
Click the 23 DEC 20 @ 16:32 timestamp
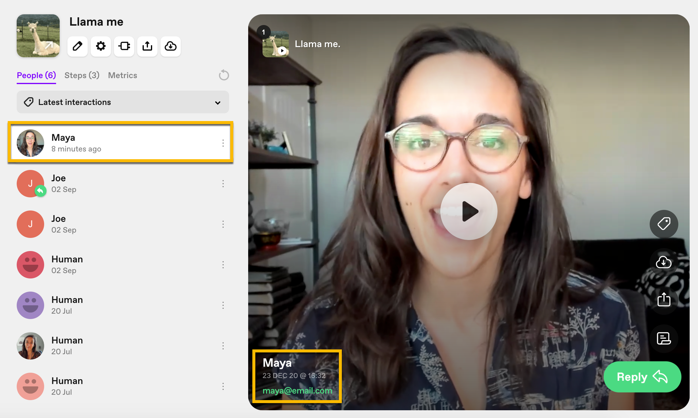[294, 376]
